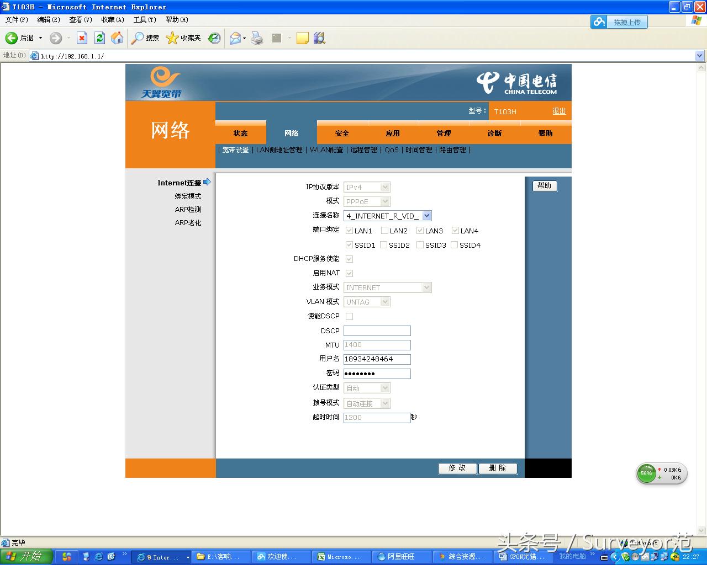Switch to the 安全 tab
Viewport: 707px width, 565px height.
(x=342, y=133)
